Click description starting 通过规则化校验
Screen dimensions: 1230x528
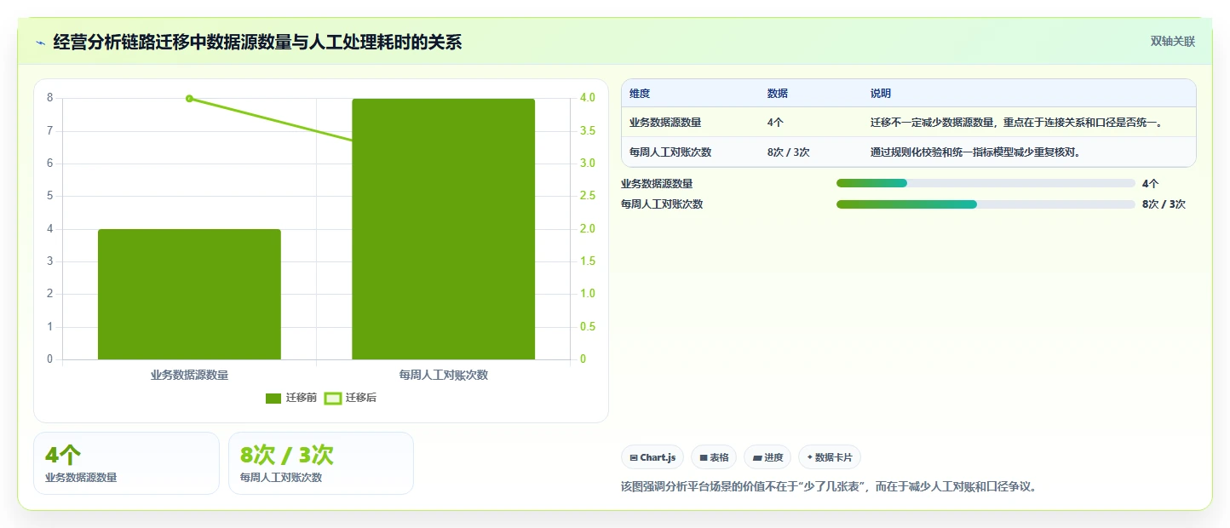click(975, 152)
